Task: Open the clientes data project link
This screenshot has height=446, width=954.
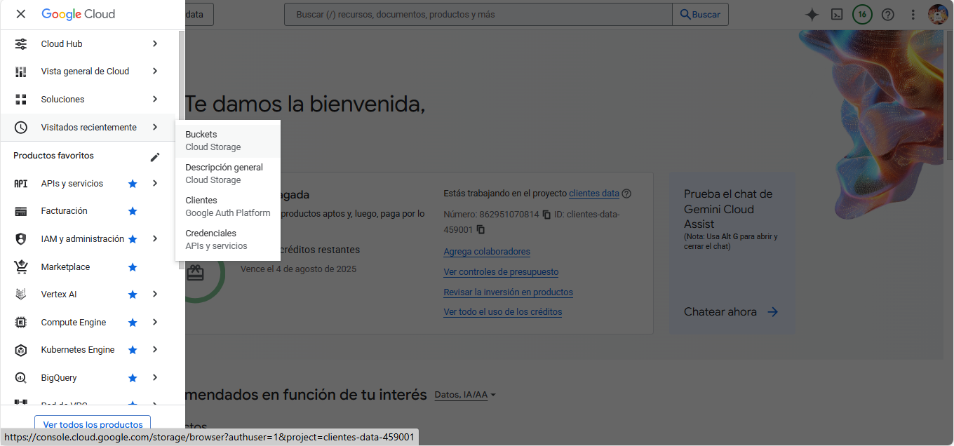Action: 594,193
